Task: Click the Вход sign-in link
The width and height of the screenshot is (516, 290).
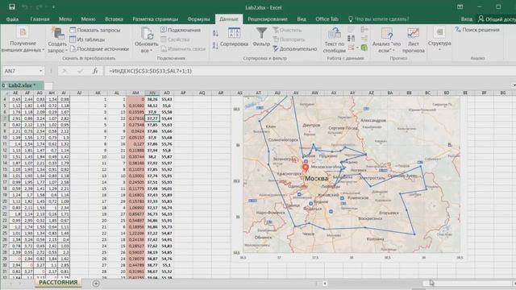Action: [466, 19]
